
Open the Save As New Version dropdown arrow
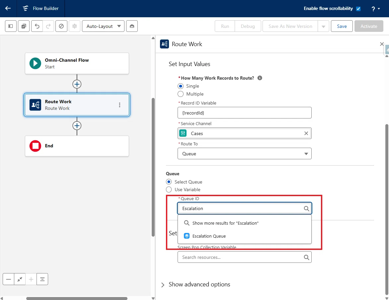(x=323, y=26)
